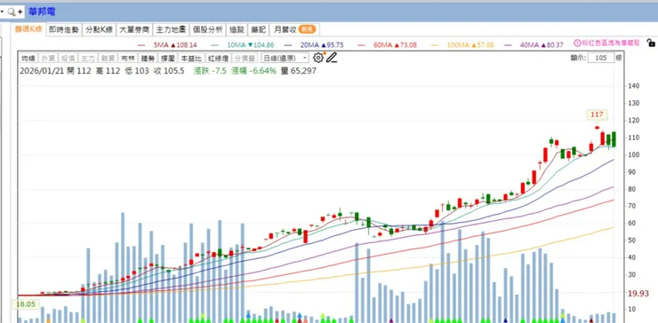Click the 60MA legend line swatch
The image size is (658, 323).
361,45
